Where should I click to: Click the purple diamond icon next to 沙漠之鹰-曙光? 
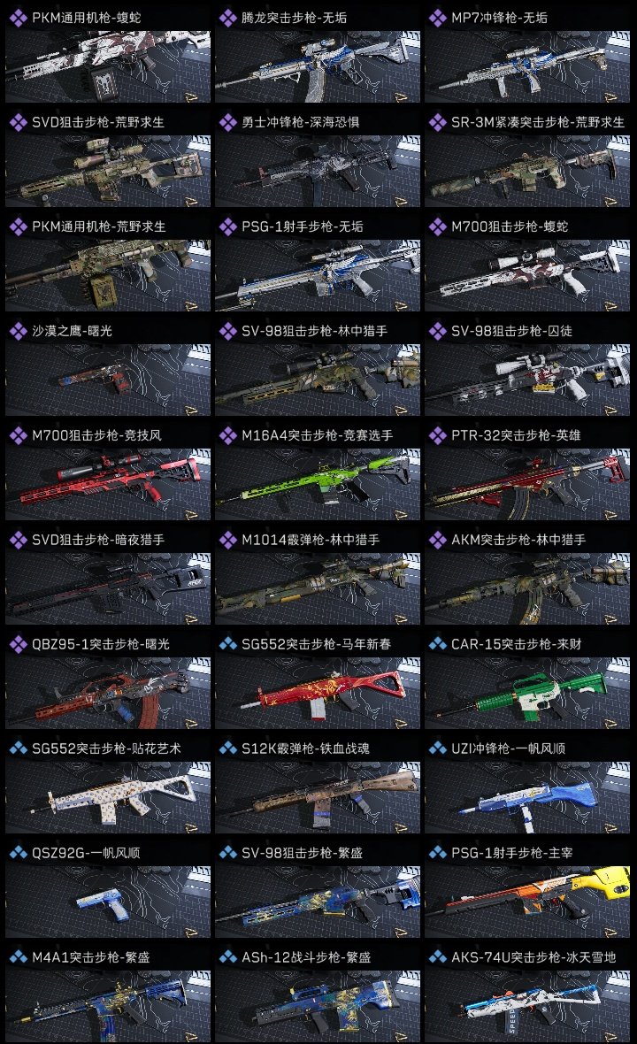(19, 331)
